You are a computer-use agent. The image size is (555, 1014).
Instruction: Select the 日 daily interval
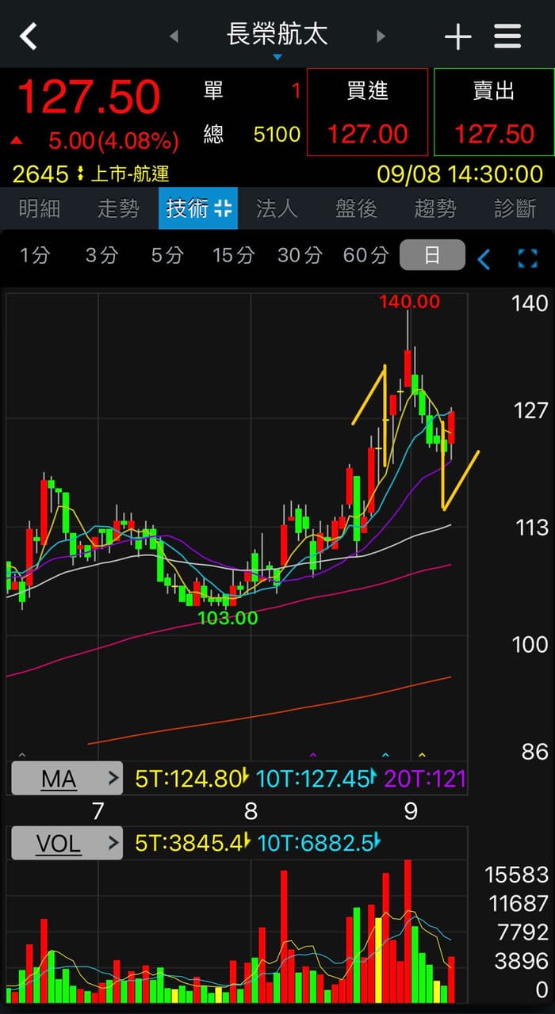pos(432,255)
